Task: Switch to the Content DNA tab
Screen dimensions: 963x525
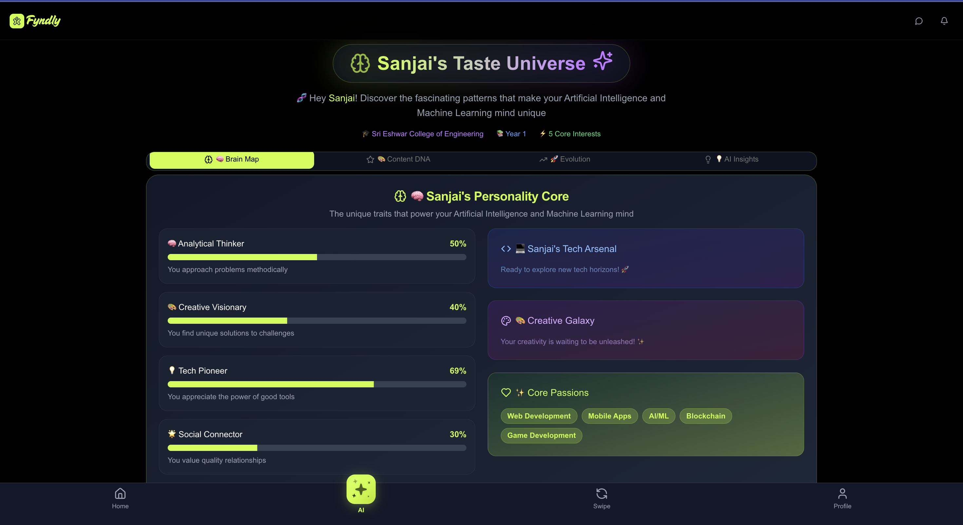Action: [x=399, y=159]
